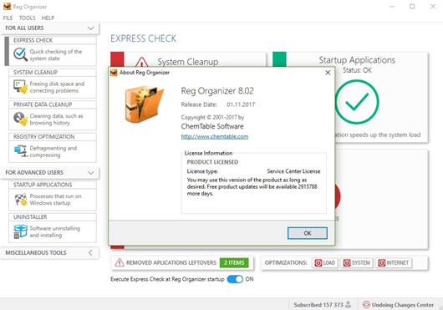This screenshot has width=443, height=310.
Task: Click the PRODUCT LICENSED text
Action: (212, 162)
